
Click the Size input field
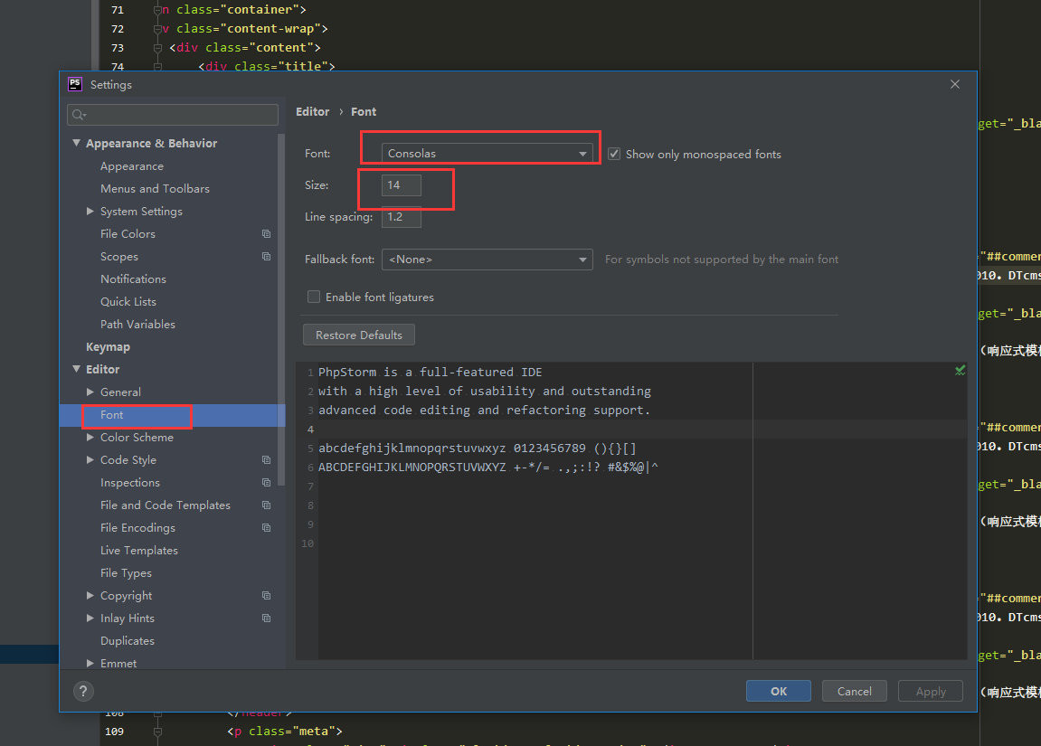click(401, 185)
